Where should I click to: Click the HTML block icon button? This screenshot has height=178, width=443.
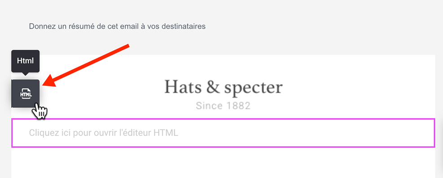point(26,93)
